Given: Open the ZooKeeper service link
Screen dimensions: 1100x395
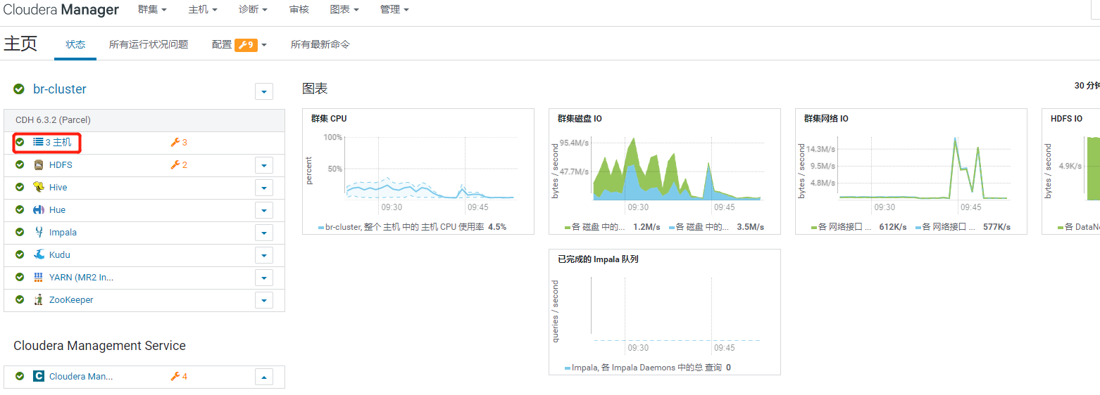Looking at the screenshot, I should pyautogui.click(x=71, y=300).
